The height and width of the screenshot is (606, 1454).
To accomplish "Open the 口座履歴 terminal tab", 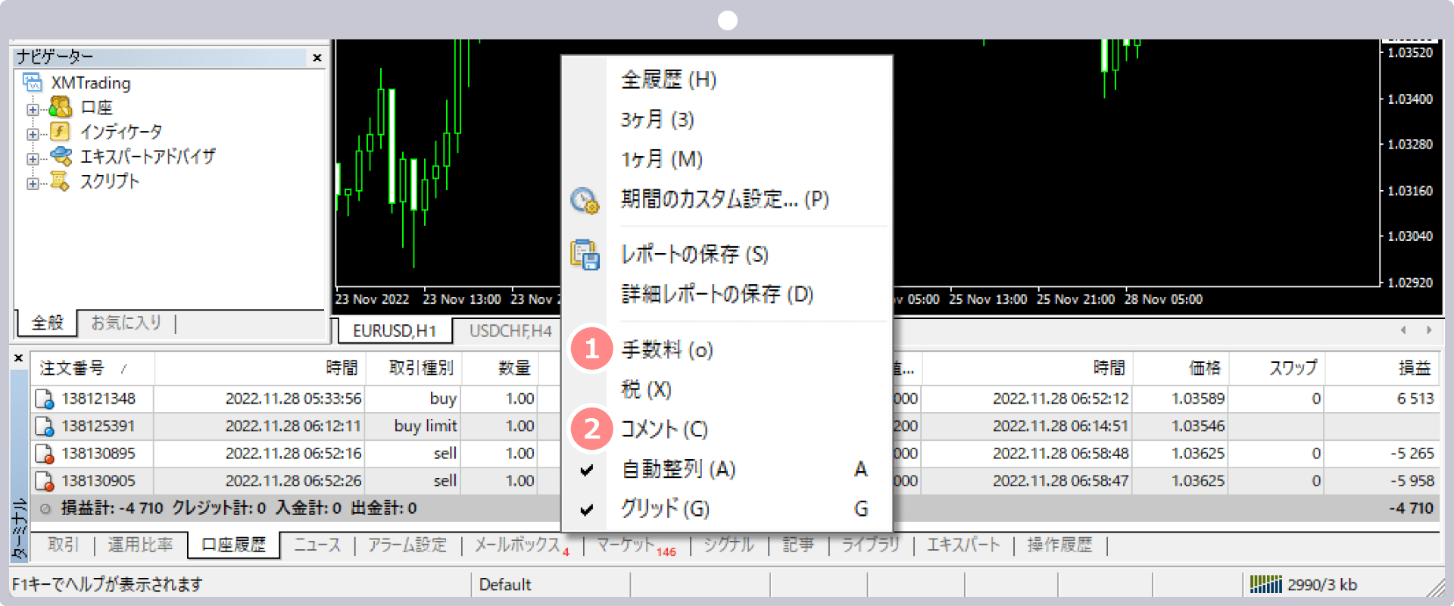I will coord(233,545).
